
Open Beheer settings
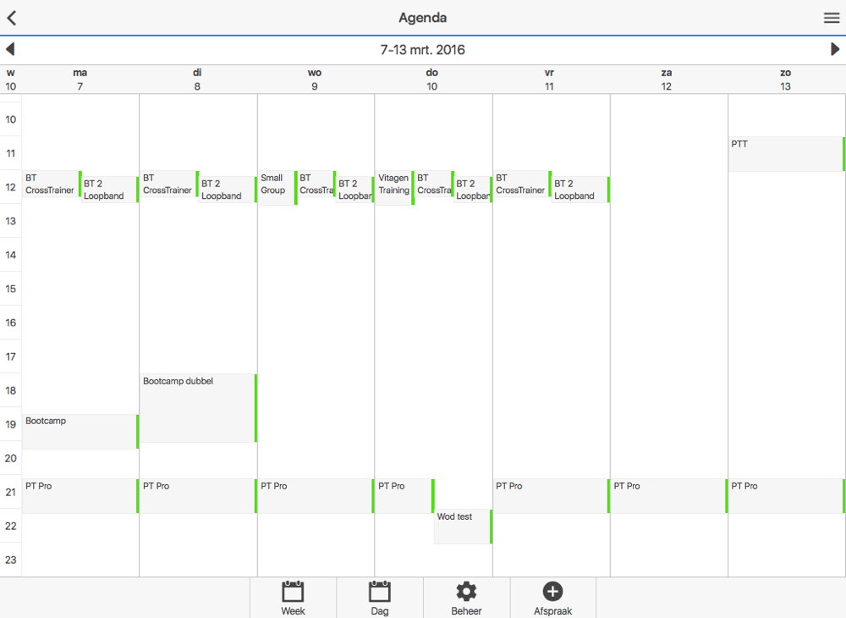point(466,598)
